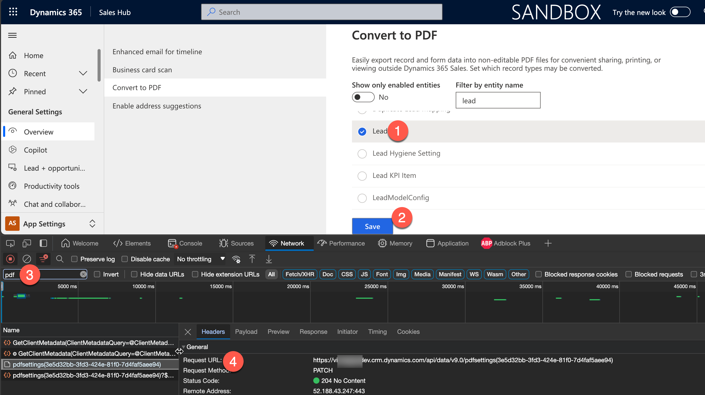
Task: Click the Save button
Action: [x=372, y=226]
